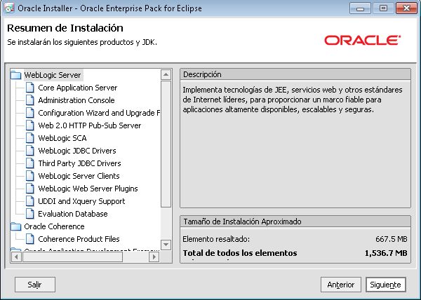Image resolution: width=421 pixels, height=300 pixels.
Task: Close the Oracle Installer window
Action: click(406, 8)
